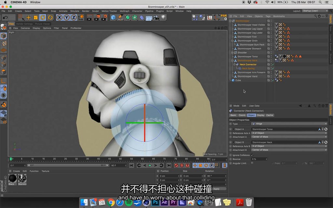
Task: Switch to Render Settings tab
Action: click(x=24, y=24)
